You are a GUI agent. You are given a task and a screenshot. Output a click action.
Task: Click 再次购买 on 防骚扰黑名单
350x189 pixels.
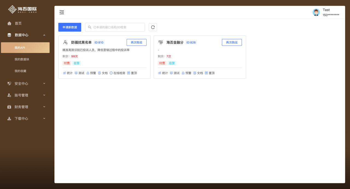tap(136, 42)
